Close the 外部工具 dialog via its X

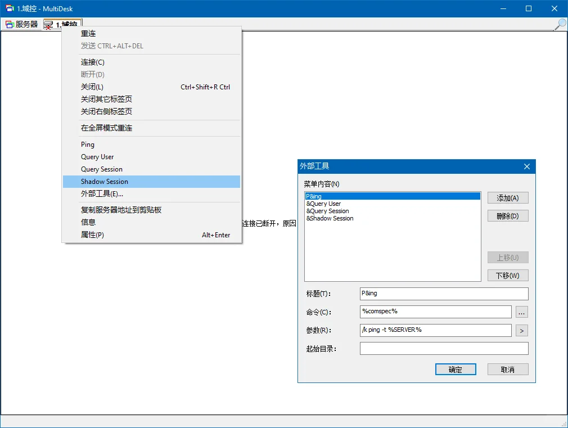click(526, 166)
